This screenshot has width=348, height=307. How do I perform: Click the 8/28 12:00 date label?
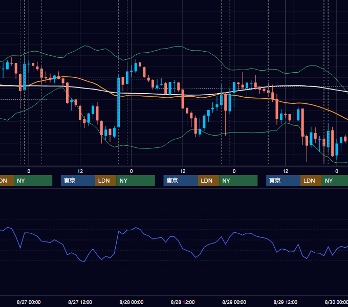click(x=183, y=302)
